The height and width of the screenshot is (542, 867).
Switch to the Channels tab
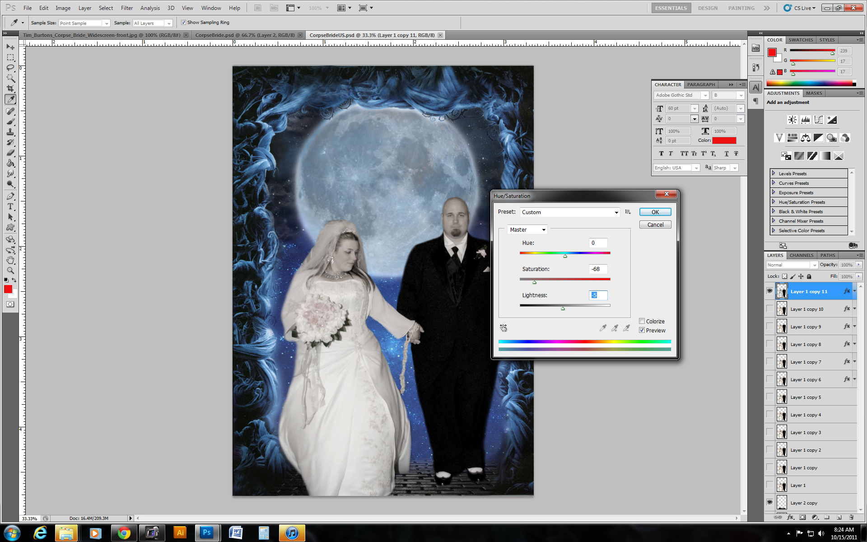[802, 255]
